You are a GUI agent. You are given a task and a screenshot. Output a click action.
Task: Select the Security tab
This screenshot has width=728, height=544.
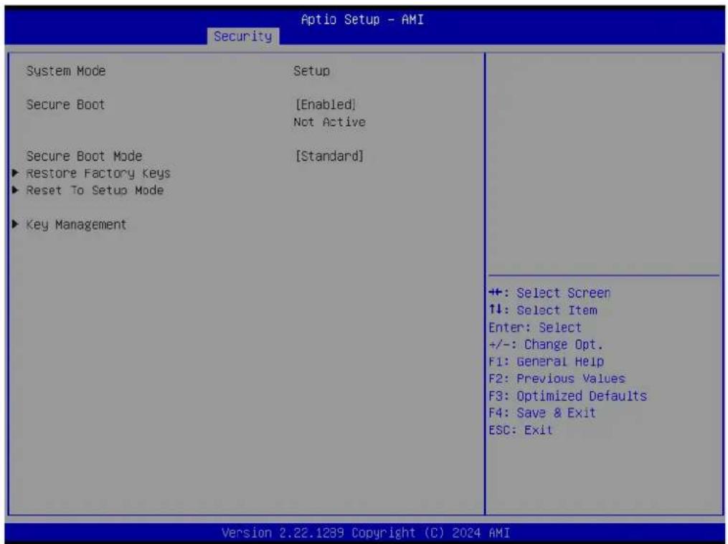(243, 36)
